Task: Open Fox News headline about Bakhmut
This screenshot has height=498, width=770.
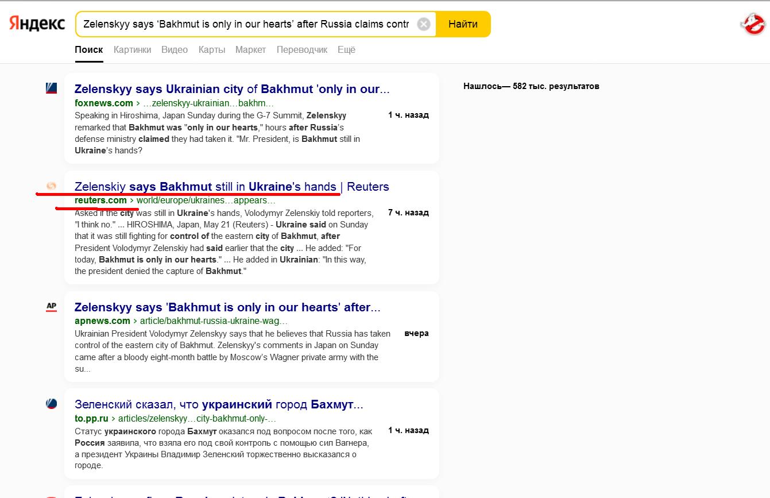Action: point(232,89)
